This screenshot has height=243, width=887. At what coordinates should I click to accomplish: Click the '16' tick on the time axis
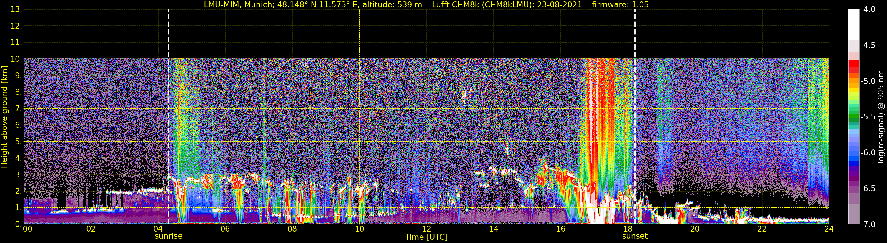(x=560, y=229)
